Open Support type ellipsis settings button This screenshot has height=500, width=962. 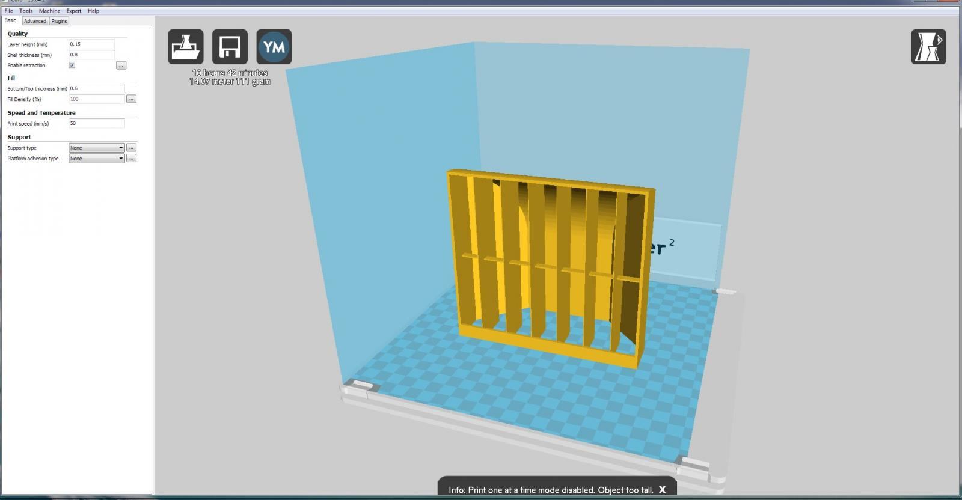[131, 148]
